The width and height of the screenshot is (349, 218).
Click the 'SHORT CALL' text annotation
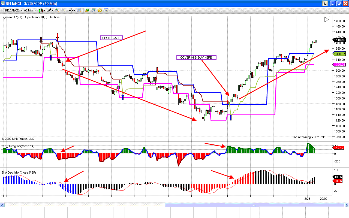[x=111, y=38]
